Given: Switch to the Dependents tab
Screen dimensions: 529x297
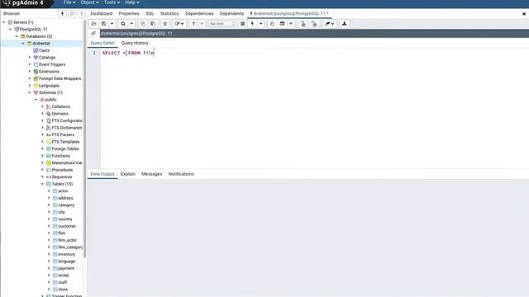Looking at the screenshot, I should click(x=231, y=13).
